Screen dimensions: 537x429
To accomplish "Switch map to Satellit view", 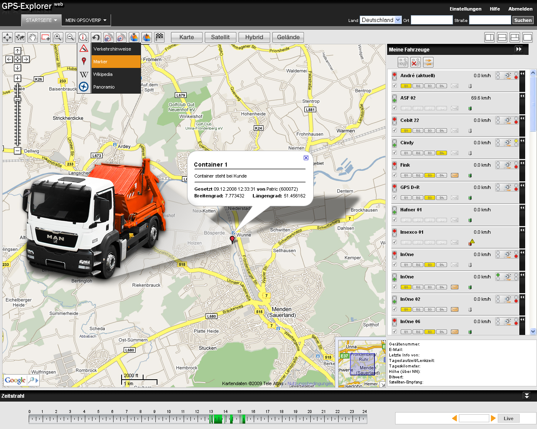I will click(x=220, y=37).
